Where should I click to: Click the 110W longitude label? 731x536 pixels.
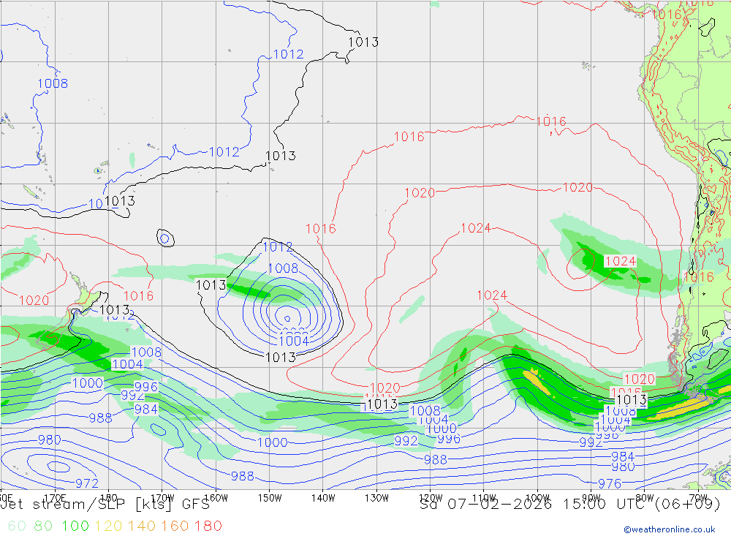coord(484,498)
